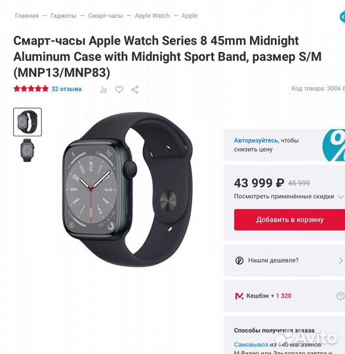Click the five red rating stars
The image size is (345, 354).
click(31, 88)
